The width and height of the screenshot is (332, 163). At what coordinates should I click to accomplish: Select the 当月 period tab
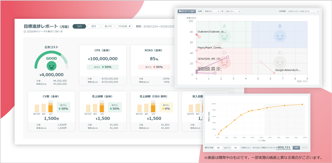(79, 26)
